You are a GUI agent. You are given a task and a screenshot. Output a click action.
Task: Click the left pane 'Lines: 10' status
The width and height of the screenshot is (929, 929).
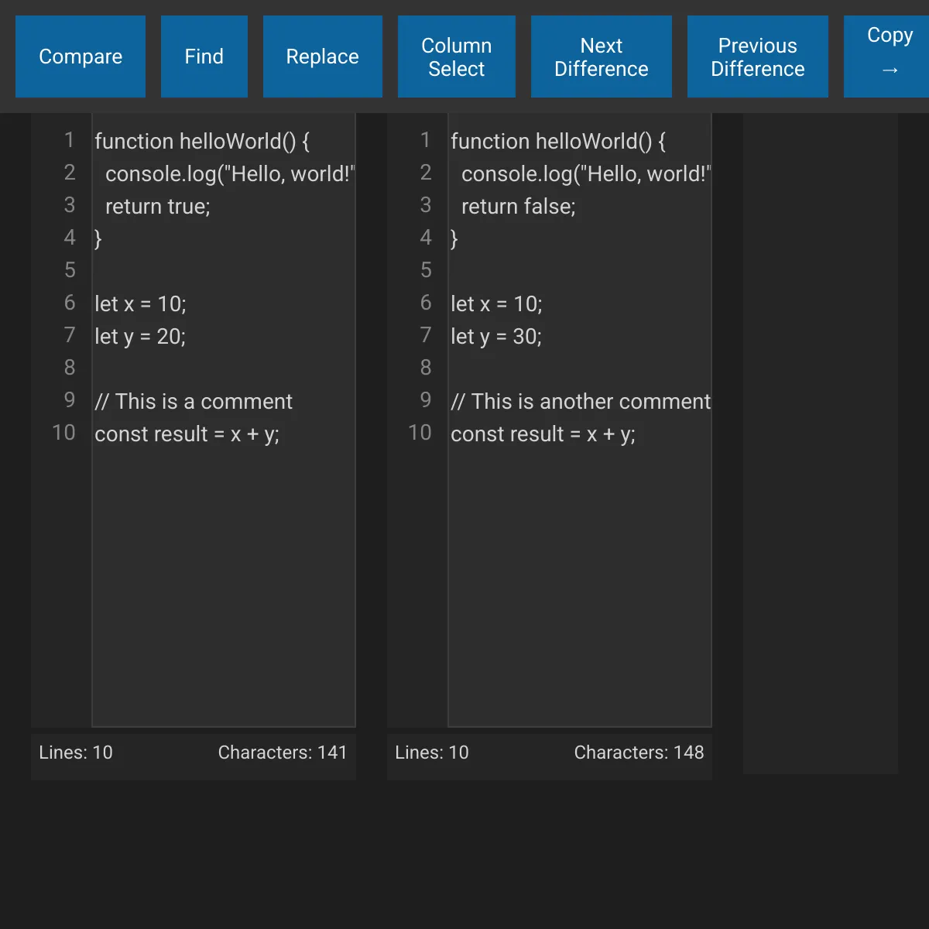click(x=76, y=752)
